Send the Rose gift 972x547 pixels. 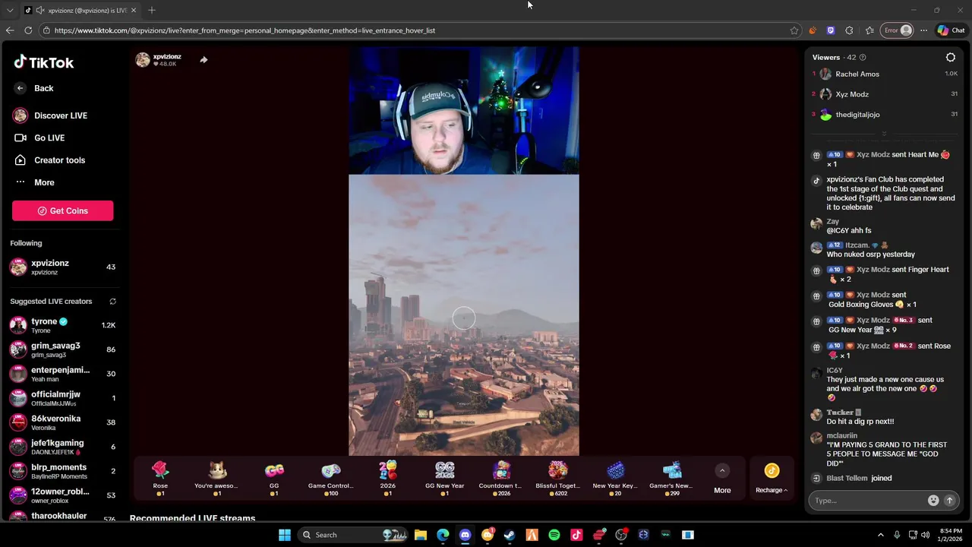160,478
